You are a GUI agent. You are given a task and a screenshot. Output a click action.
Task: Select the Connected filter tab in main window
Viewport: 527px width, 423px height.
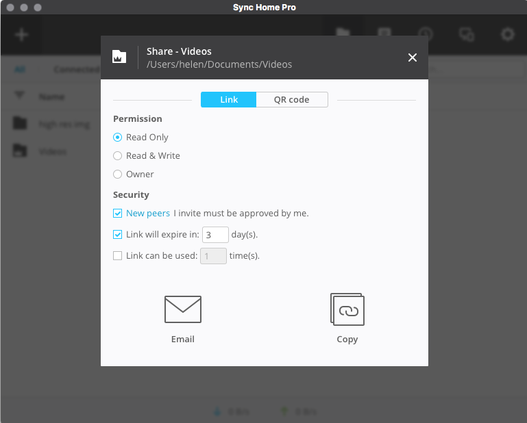(77, 70)
